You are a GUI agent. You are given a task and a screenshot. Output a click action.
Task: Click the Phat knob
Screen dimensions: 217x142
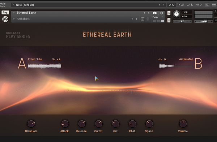pyautogui.click(x=132, y=124)
